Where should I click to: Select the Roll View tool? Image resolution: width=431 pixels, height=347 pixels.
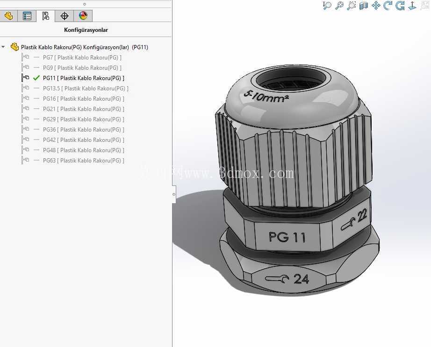(400, 6)
